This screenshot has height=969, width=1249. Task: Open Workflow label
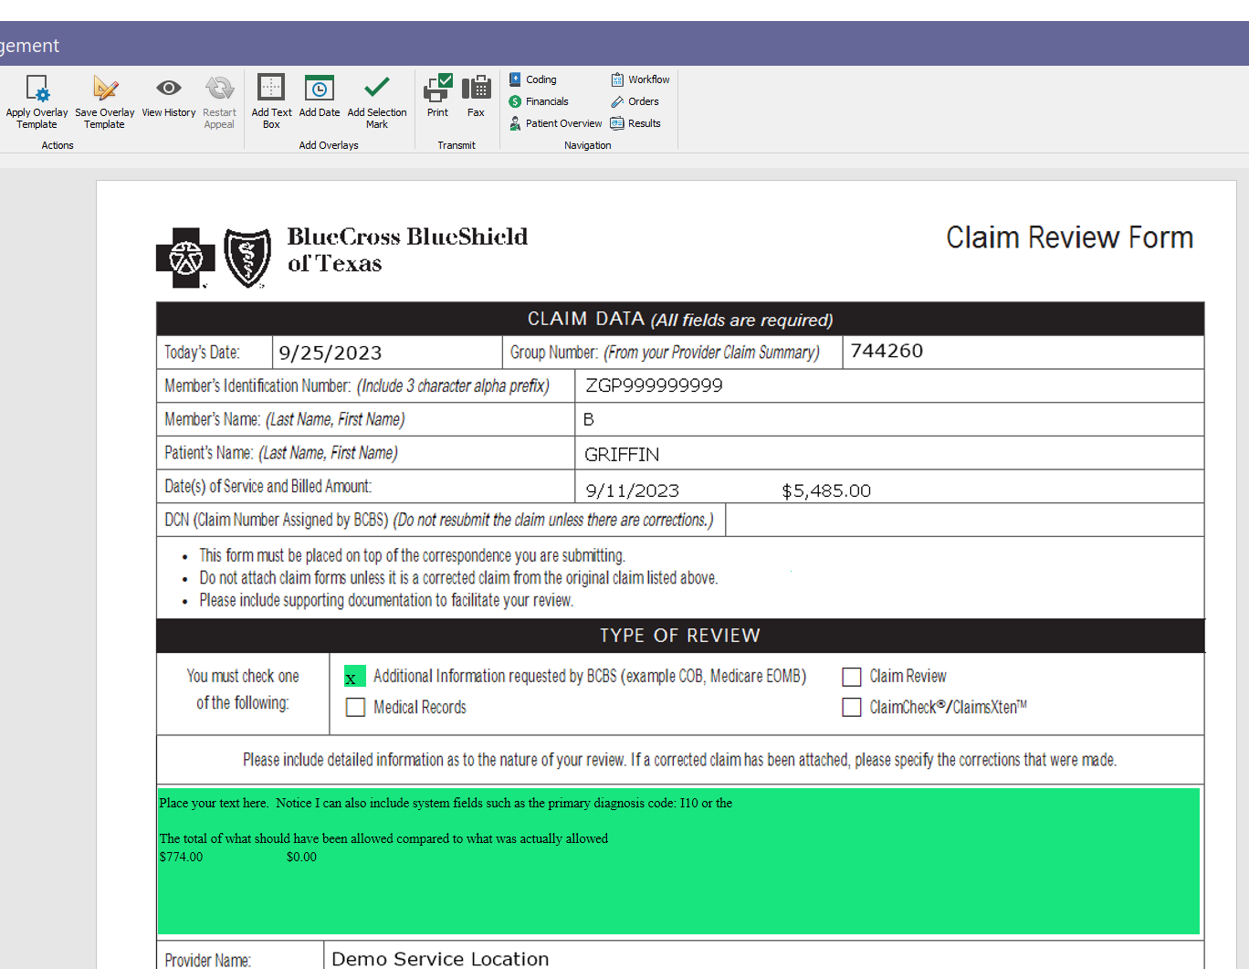[648, 79]
